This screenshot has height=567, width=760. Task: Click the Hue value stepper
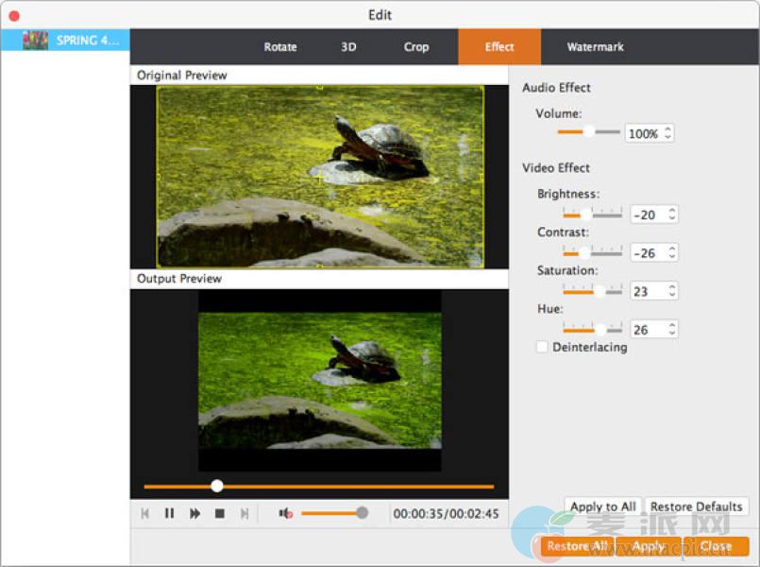point(671,330)
